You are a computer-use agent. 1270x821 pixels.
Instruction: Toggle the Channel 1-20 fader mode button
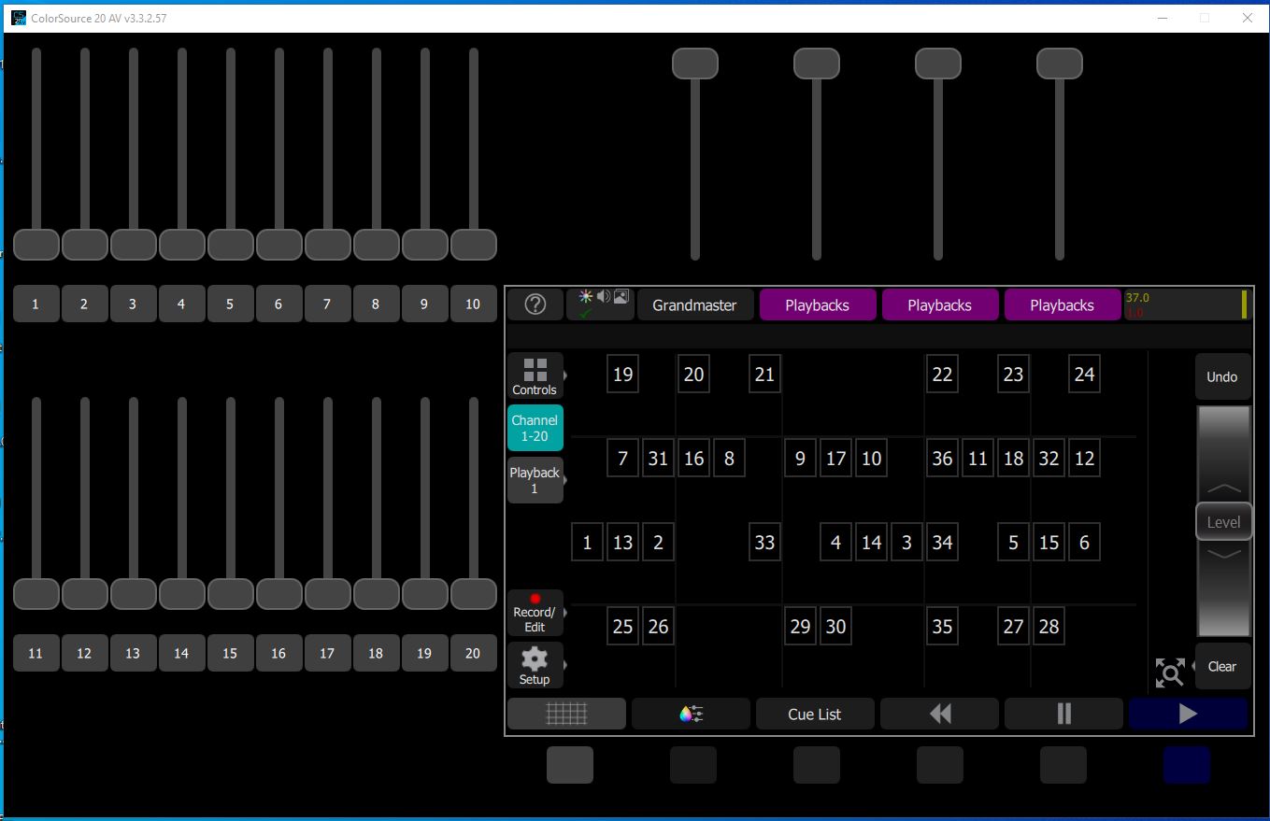coord(535,428)
